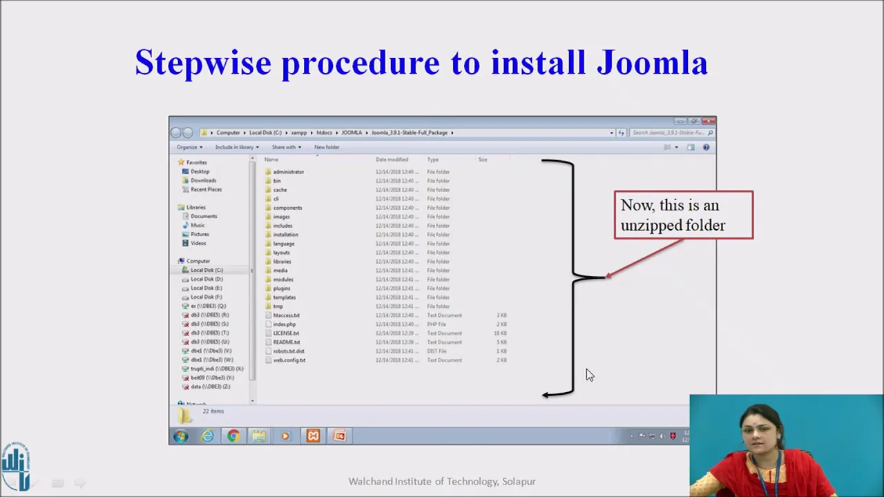Screen dimensions: 884x497
Task: Click the volume speaker tray icon
Action: [662, 436]
